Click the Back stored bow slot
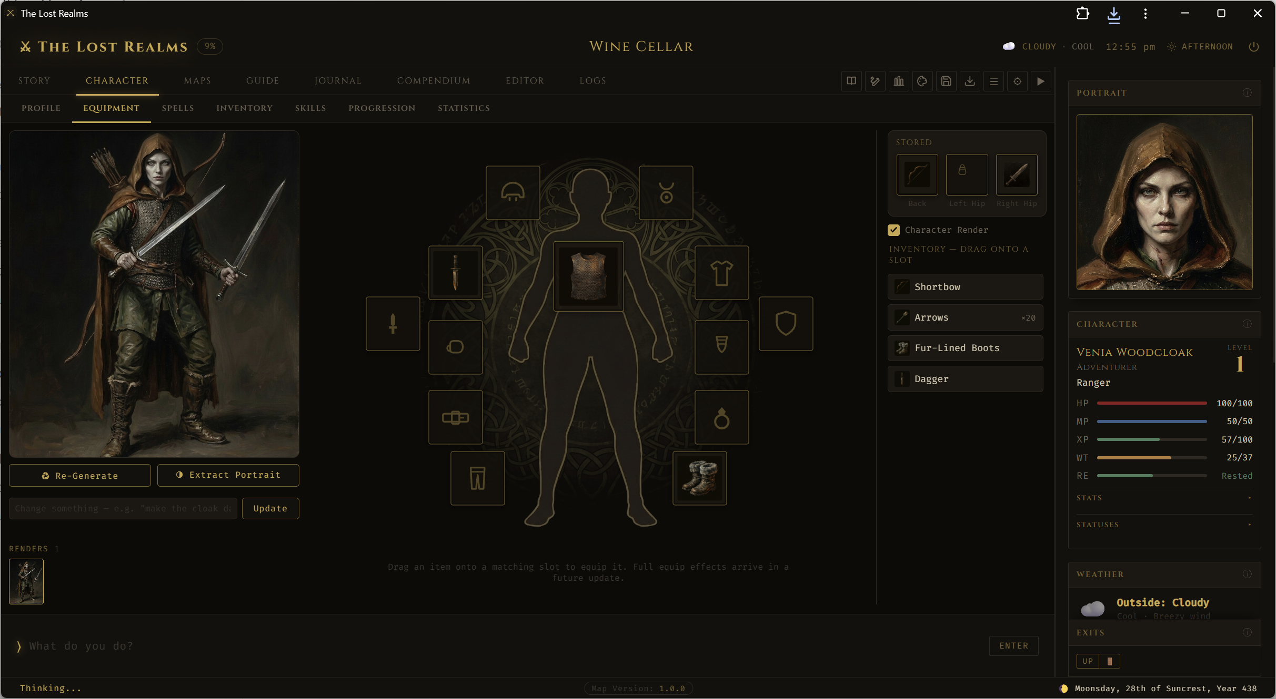Screen dimensions: 1276x699 tap(917, 174)
